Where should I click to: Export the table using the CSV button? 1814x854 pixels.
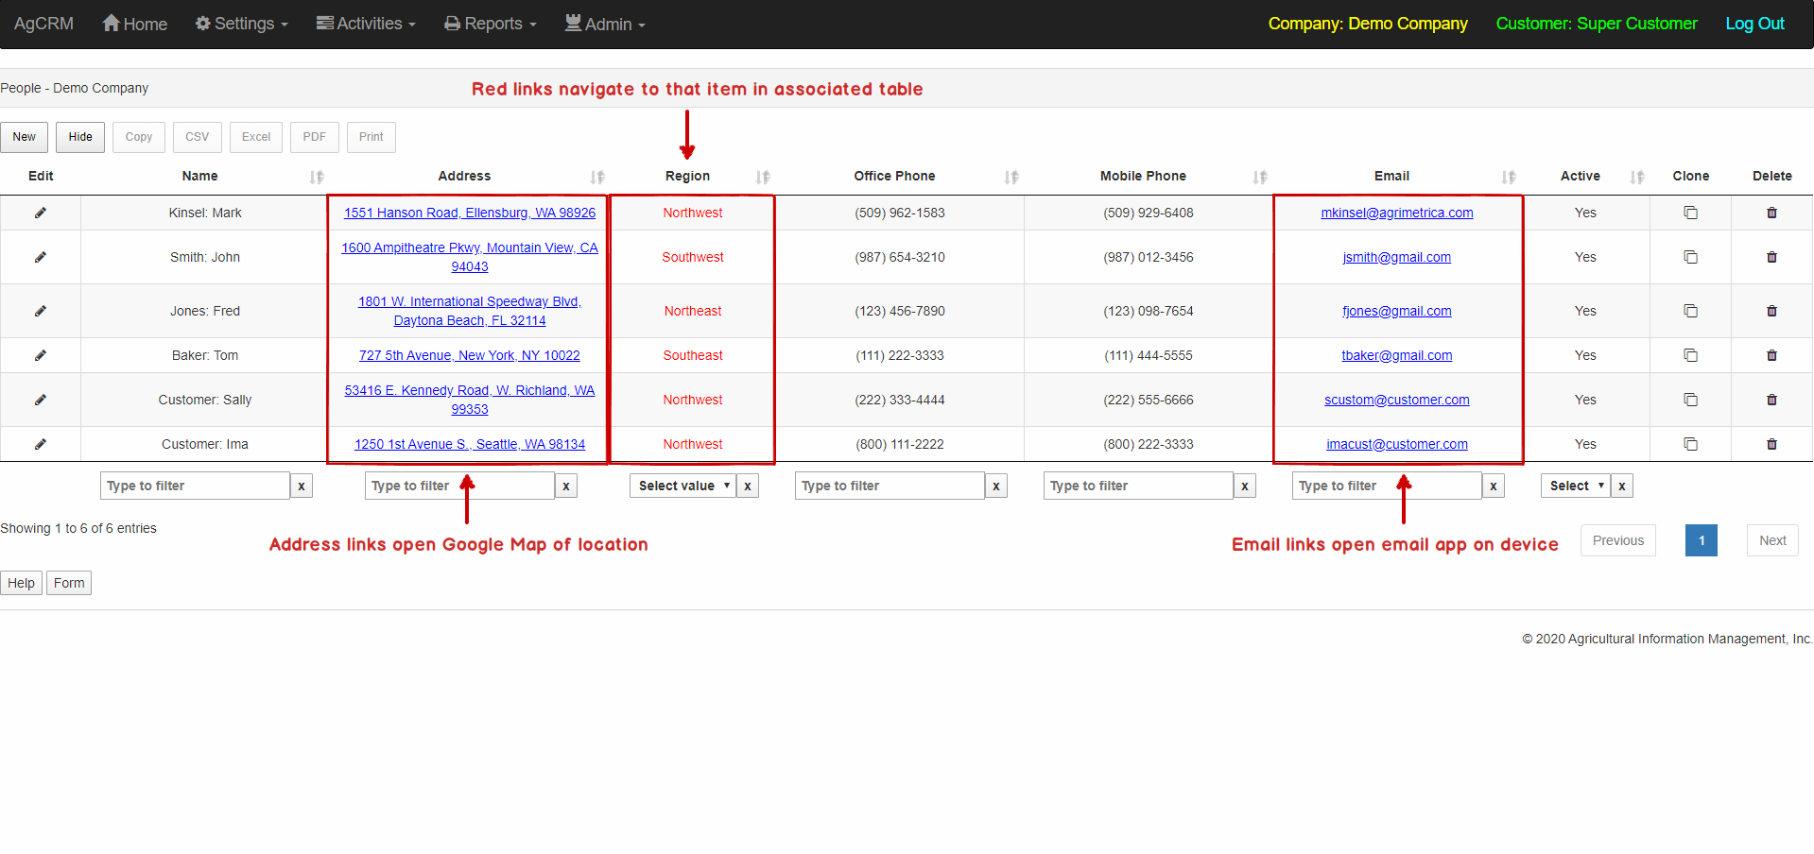(197, 137)
